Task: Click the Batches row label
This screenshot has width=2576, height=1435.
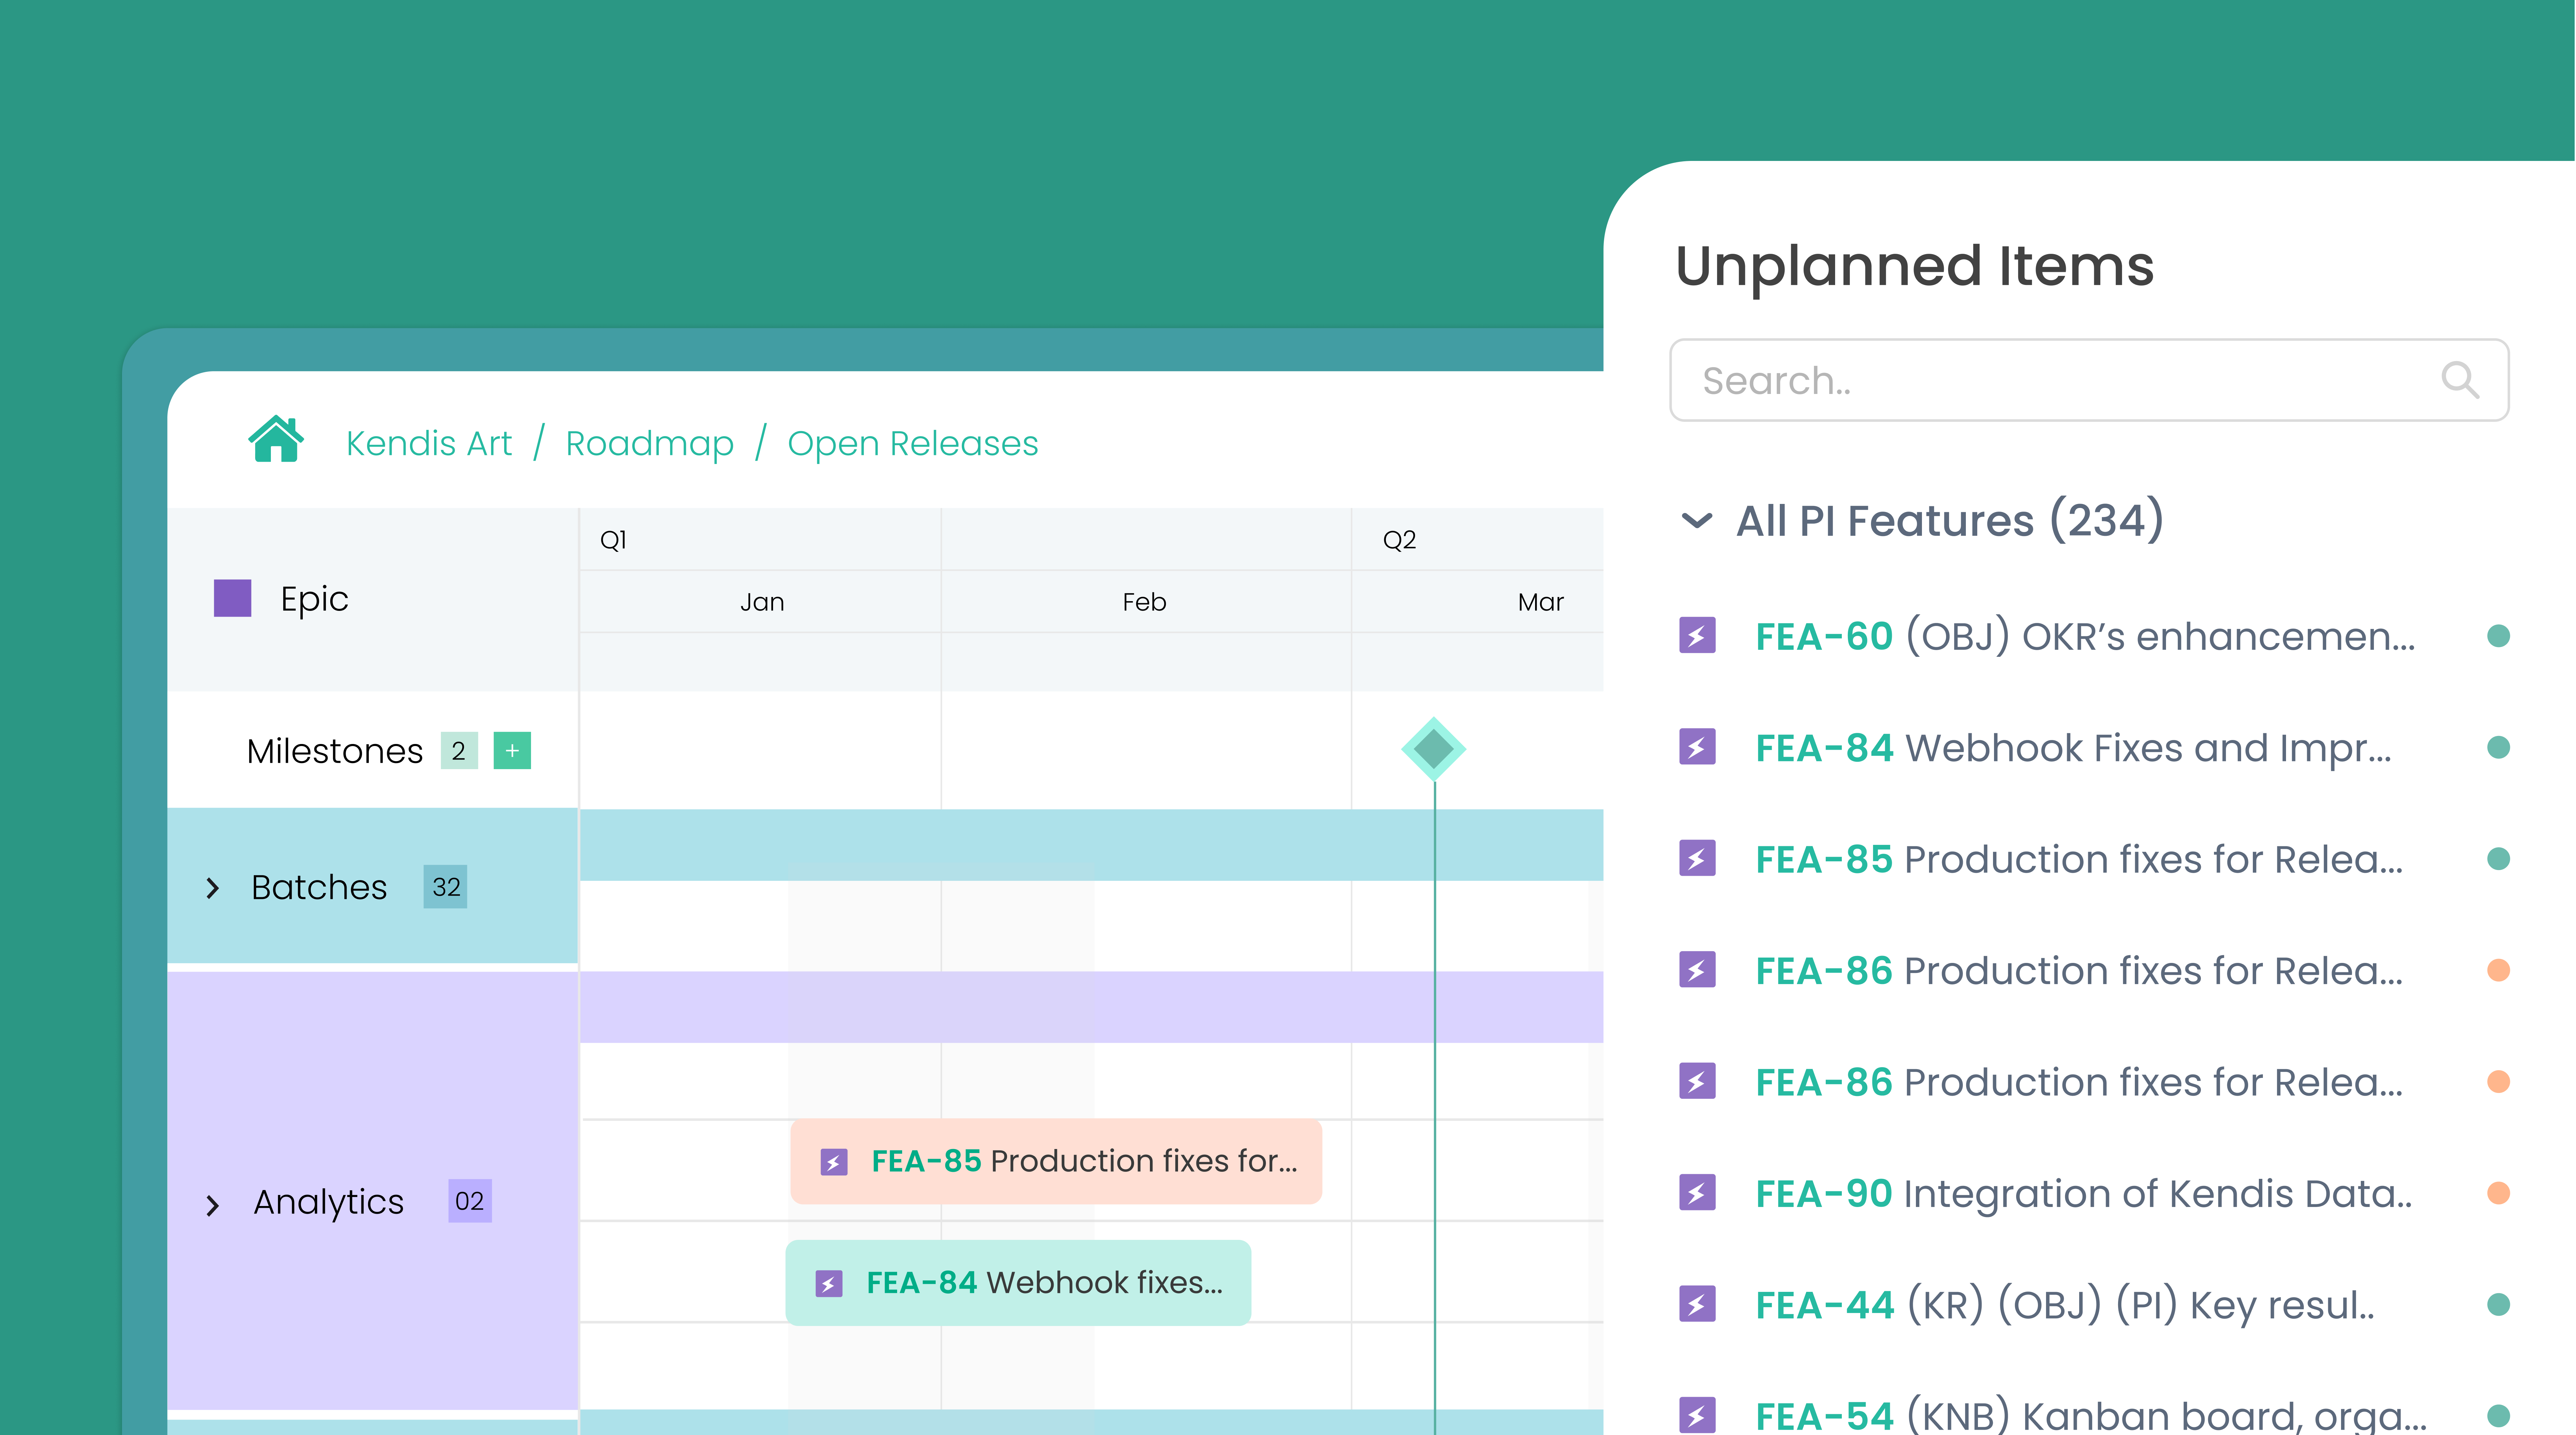Action: click(x=319, y=888)
